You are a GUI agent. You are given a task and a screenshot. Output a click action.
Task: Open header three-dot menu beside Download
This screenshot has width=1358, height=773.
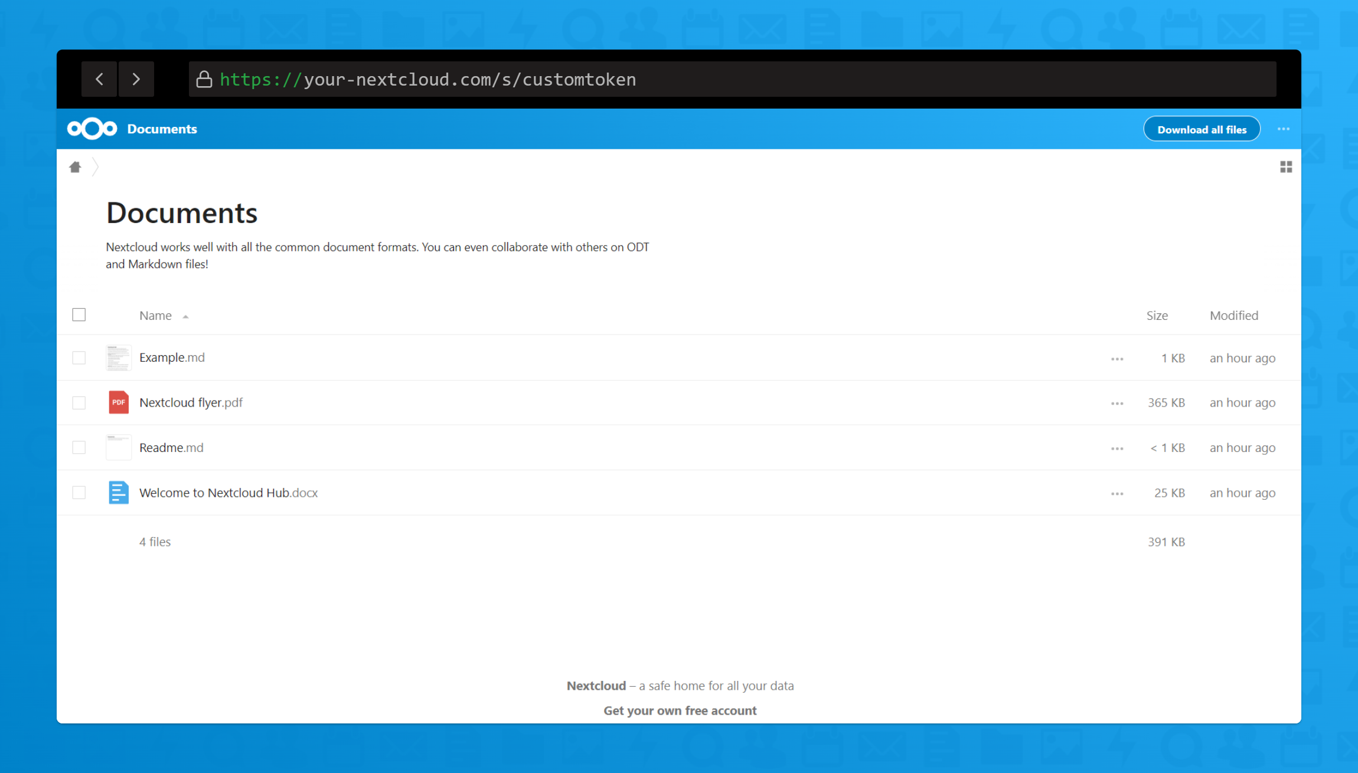pos(1283,129)
